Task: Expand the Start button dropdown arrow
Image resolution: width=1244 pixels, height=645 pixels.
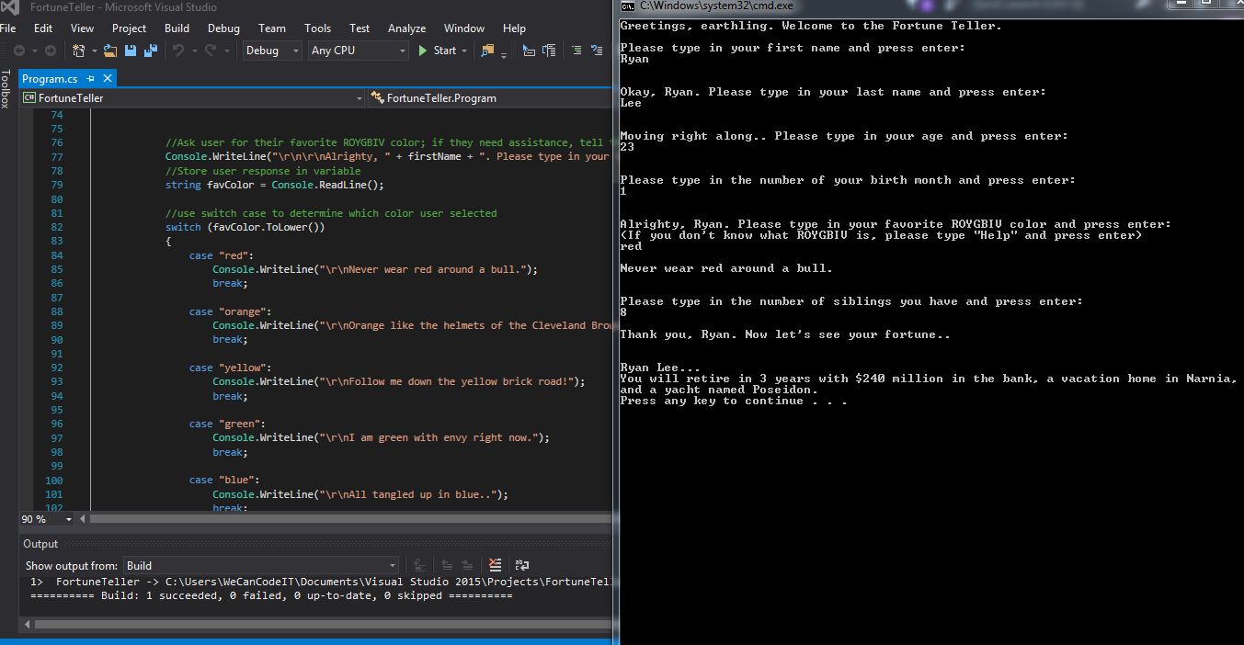Action: pyautogui.click(x=464, y=51)
